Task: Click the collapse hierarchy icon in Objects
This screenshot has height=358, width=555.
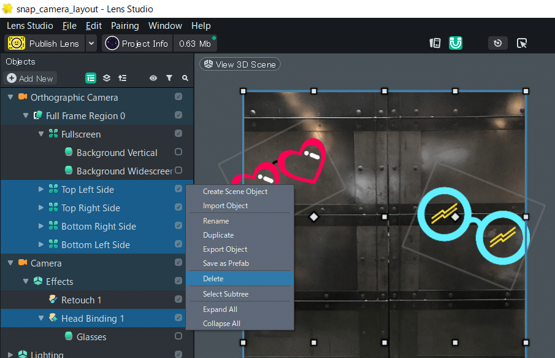Action: (123, 78)
